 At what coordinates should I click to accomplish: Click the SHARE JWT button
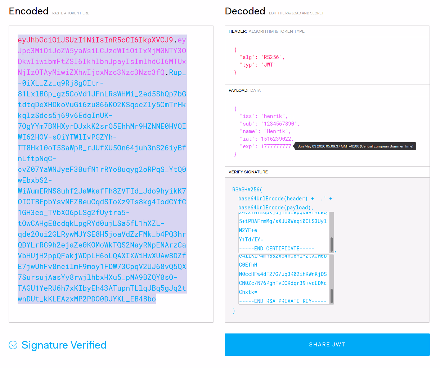(327, 345)
